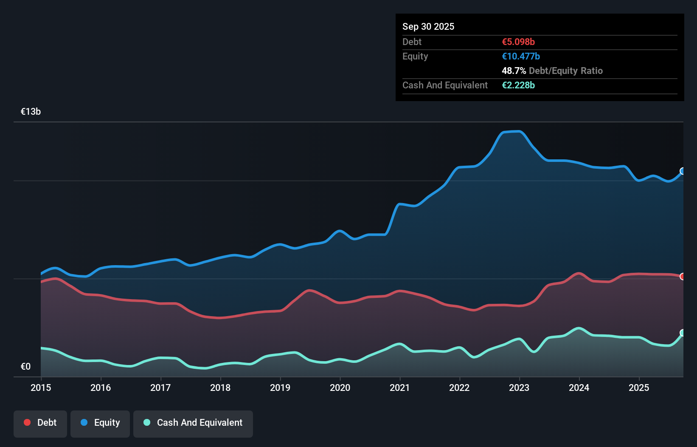Screen dimensions: 697x447
Task: Toggle the Debt series legend button
Action: point(40,424)
